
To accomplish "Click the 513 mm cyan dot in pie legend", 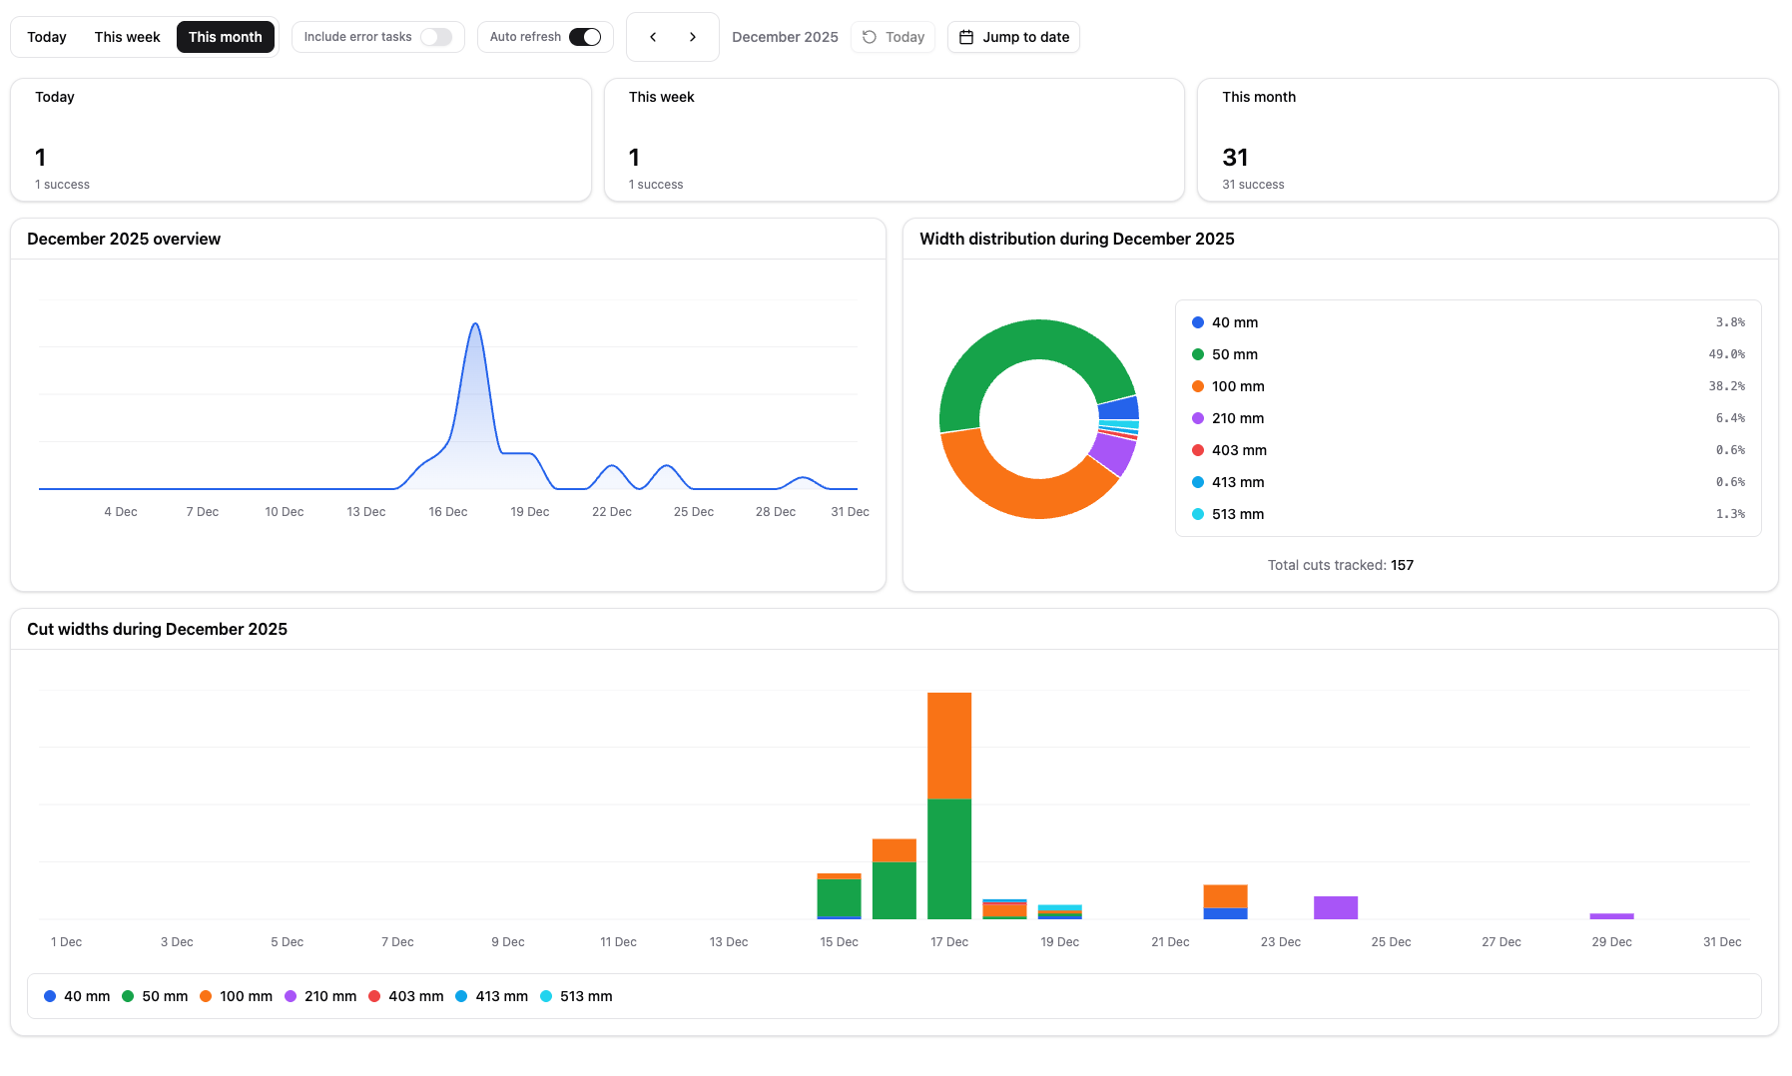I will point(1196,514).
